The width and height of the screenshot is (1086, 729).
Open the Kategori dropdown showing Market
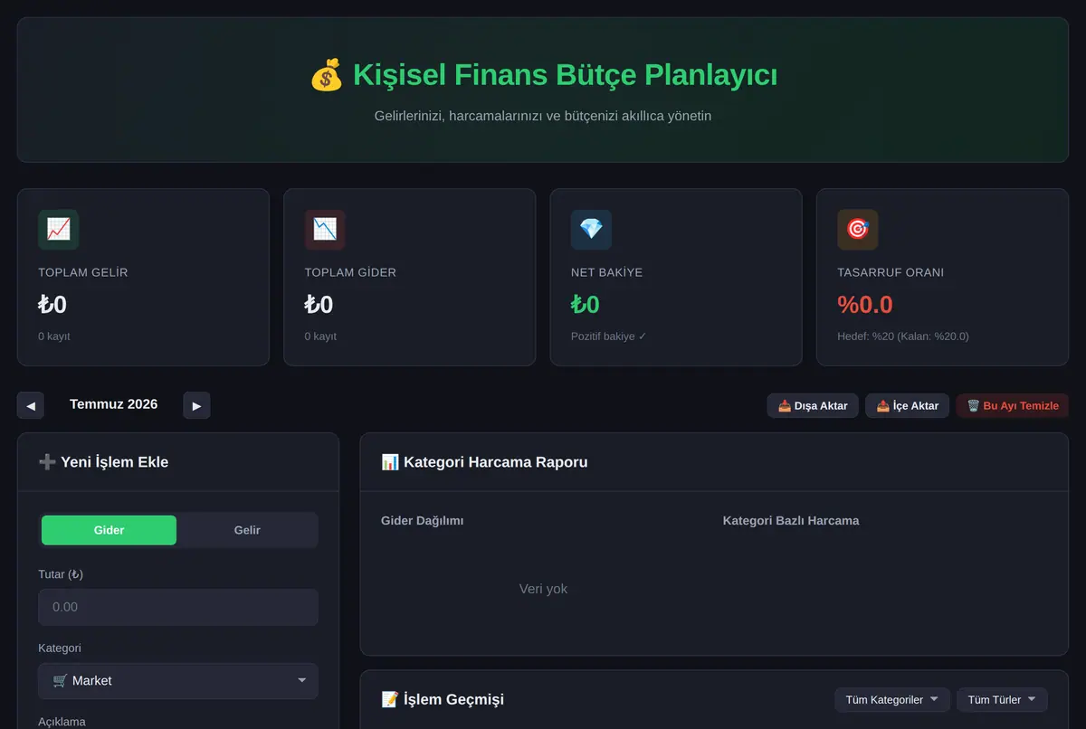[x=178, y=681]
